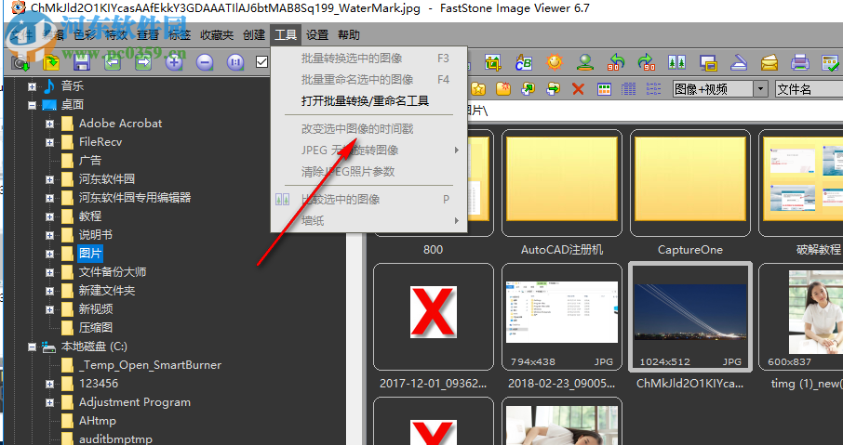
Task: Rotate image right 90 degrees
Action: (x=647, y=62)
